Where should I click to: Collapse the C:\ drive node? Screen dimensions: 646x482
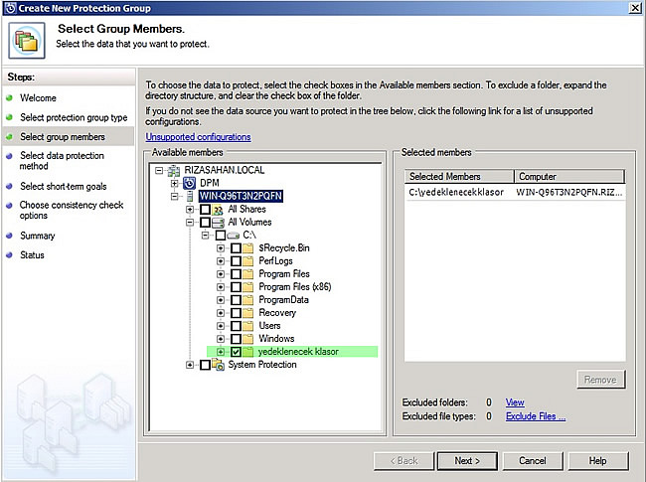(x=206, y=236)
